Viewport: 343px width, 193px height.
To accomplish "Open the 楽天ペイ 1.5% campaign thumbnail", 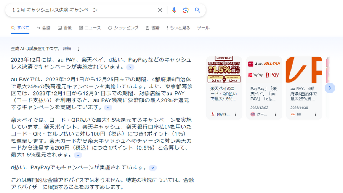I will 224,70.
